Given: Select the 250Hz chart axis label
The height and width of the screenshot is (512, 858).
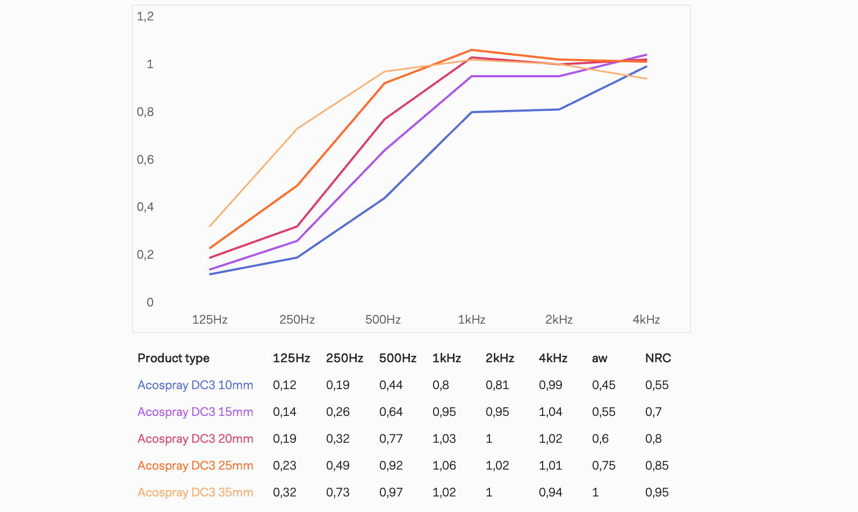Looking at the screenshot, I should coord(297,319).
